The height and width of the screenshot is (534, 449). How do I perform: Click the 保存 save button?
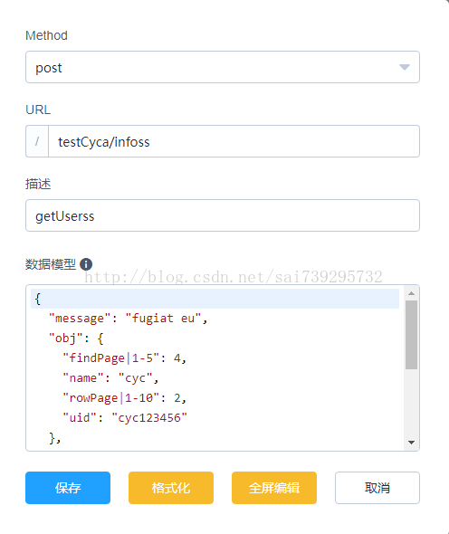tap(68, 488)
